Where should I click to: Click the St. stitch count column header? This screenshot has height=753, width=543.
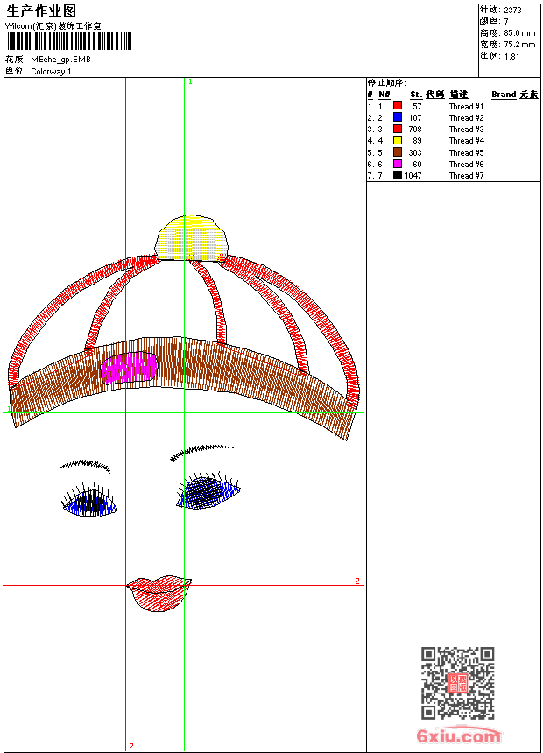pyautogui.click(x=416, y=95)
